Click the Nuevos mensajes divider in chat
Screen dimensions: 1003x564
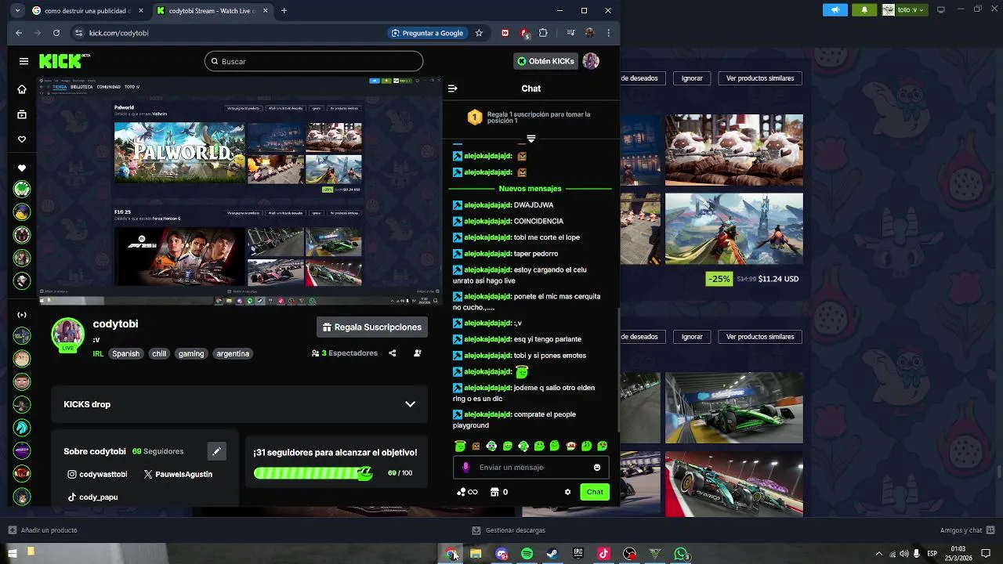pyautogui.click(x=530, y=189)
